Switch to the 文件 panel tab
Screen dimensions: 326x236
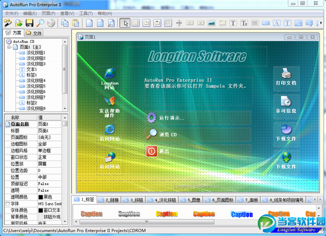click(34, 33)
